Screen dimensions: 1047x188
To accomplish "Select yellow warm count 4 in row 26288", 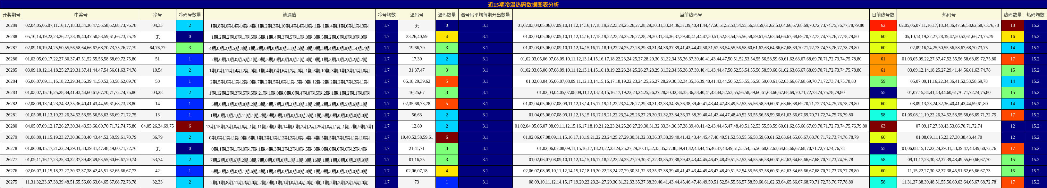I will 447,36.
